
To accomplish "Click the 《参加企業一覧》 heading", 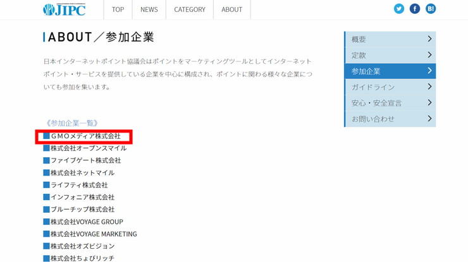I will tap(71, 123).
